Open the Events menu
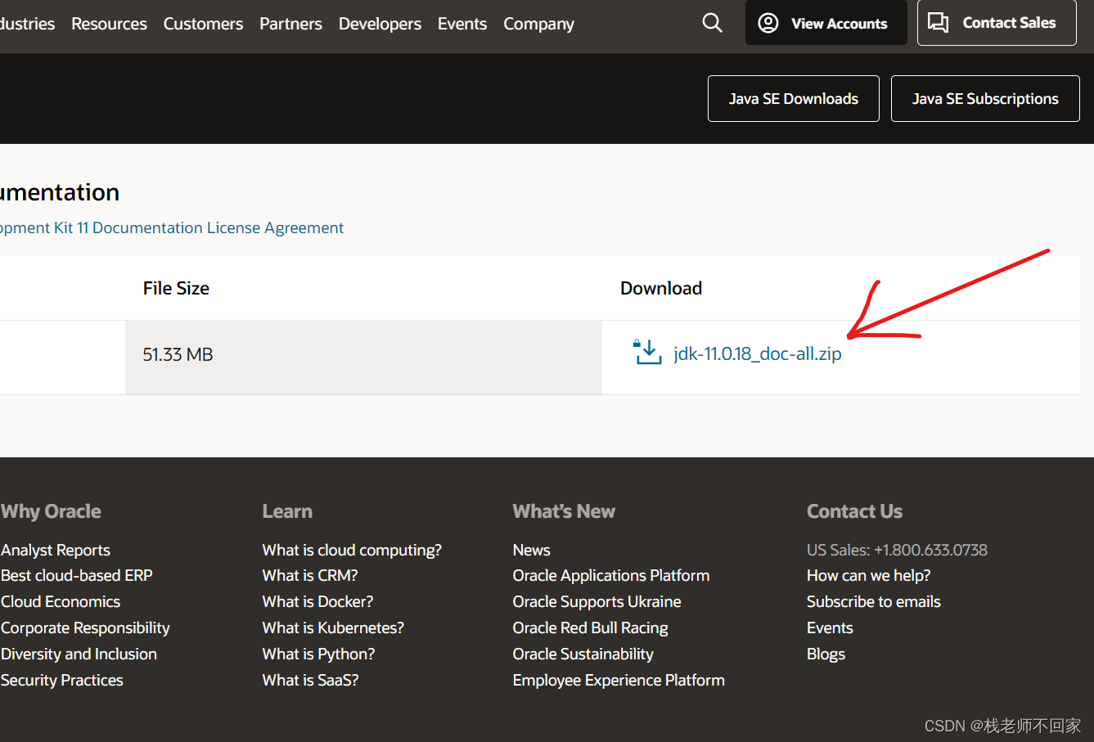Screen dimensions: 1094x742 (x=462, y=24)
